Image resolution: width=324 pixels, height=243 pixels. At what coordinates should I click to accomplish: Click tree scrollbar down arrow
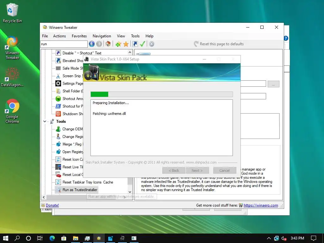click(130, 192)
